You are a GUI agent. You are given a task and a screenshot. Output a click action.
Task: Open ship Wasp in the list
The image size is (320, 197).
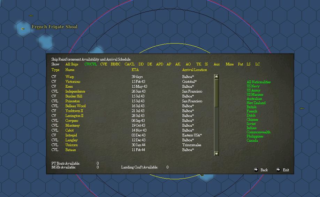70,77
